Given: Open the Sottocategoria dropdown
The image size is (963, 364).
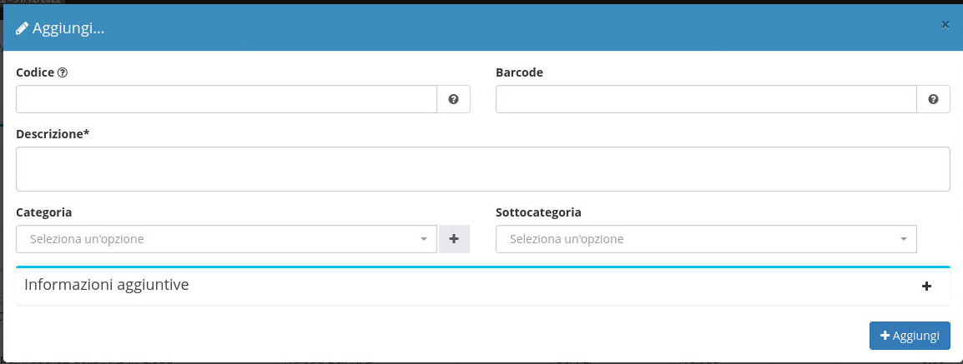Looking at the screenshot, I should point(706,239).
